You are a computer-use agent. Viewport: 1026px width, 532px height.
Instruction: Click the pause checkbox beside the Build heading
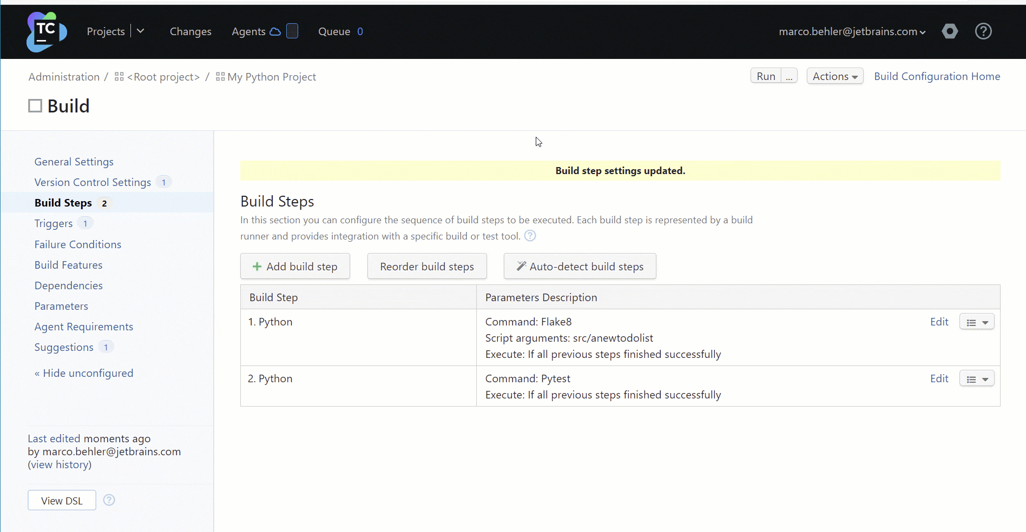[35, 105]
